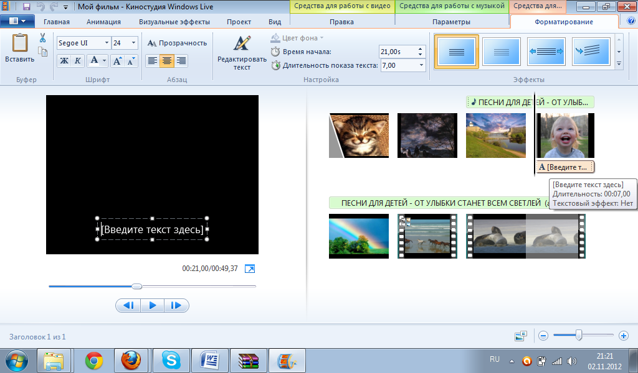The width and height of the screenshot is (638, 373).
Task: Select the caption item [Введите т...
Action: 566,167
